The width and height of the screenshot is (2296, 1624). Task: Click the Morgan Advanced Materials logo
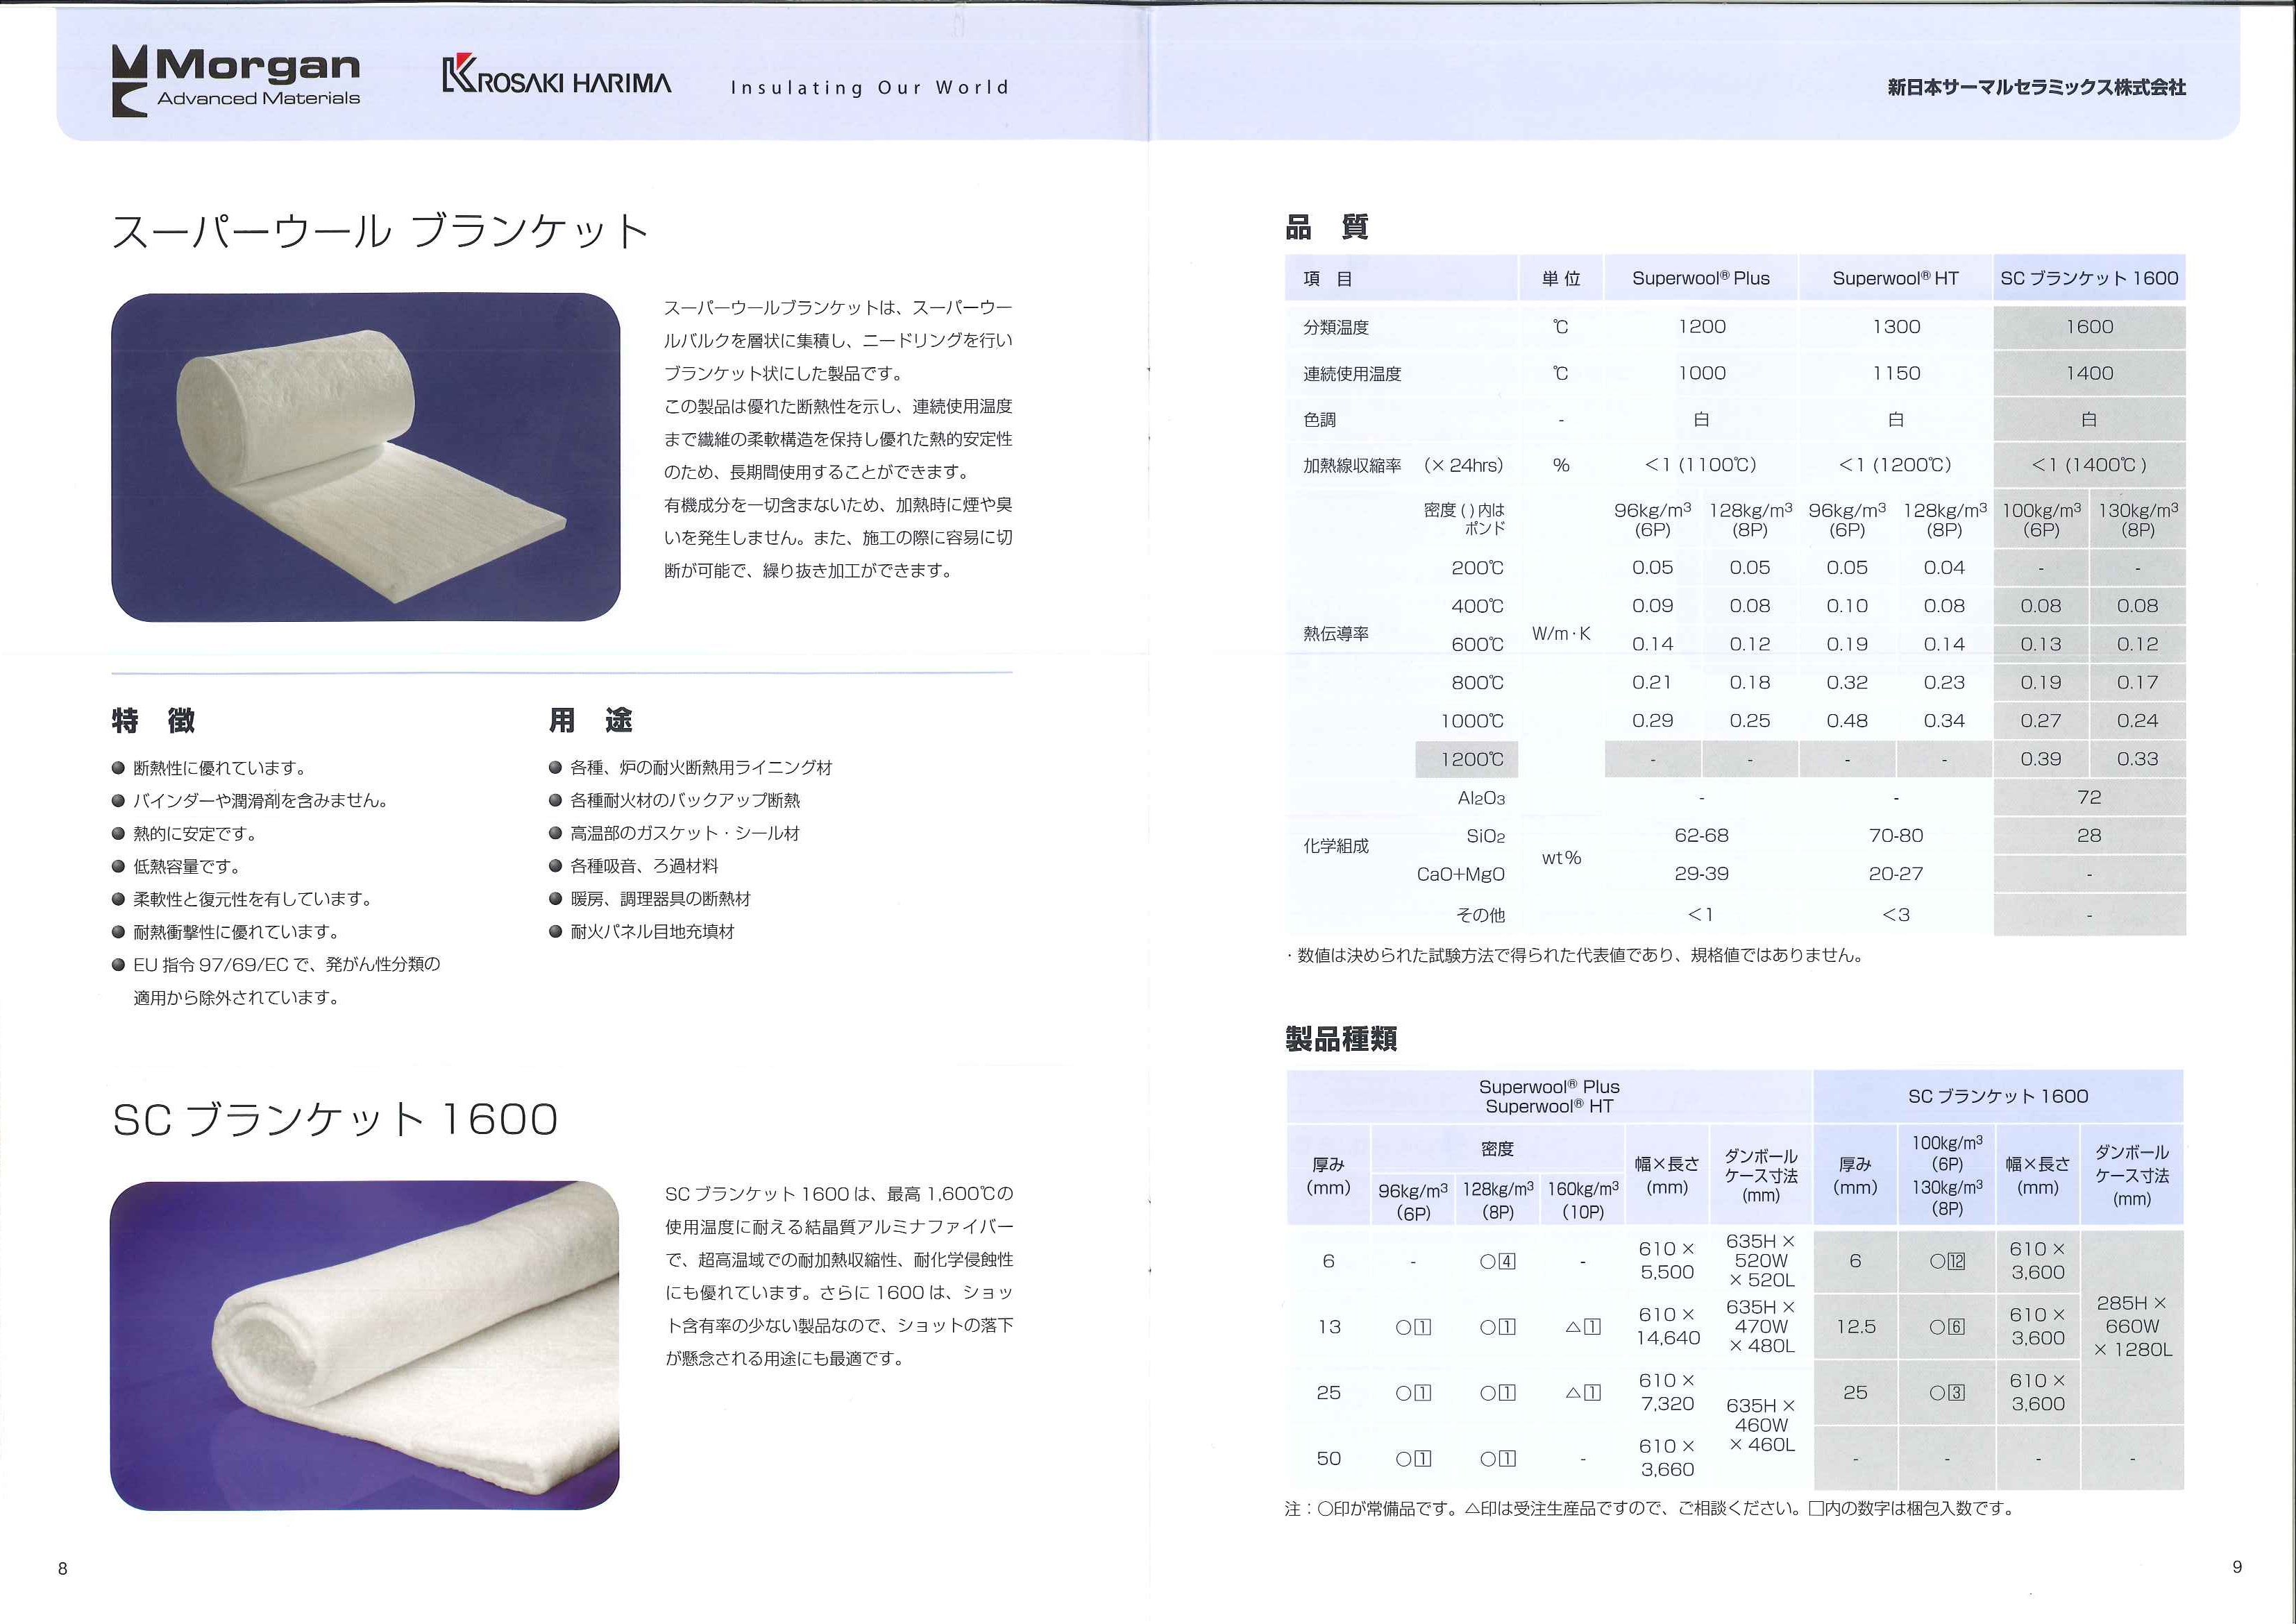pos(236,80)
